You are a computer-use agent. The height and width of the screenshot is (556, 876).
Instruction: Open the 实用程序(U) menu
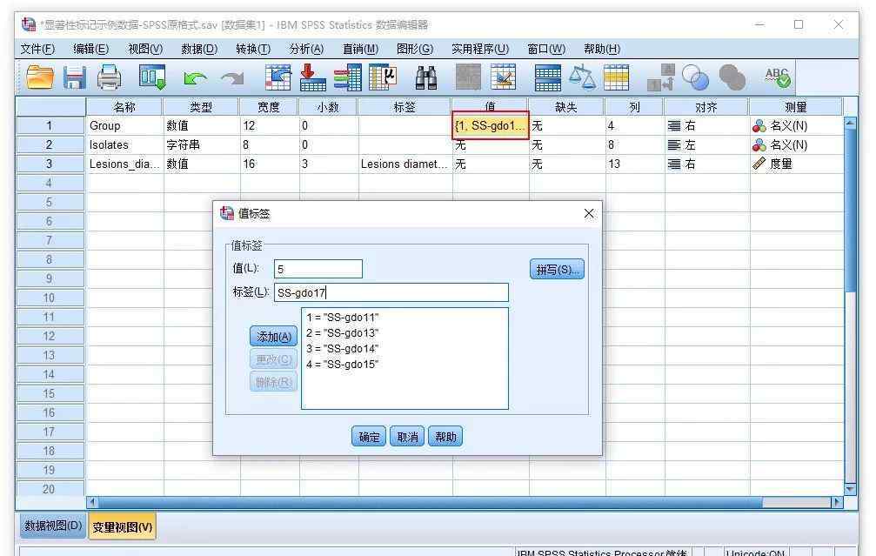coord(480,50)
